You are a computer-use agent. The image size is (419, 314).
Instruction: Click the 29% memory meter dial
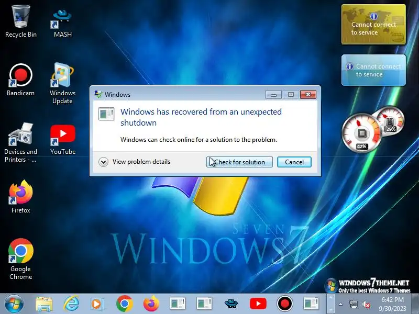tap(391, 120)
